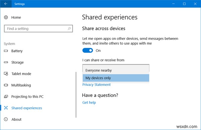The height and width of the screenshot is (130, 201).
Task: Open Tablet mode settings
Action: (21, 74)
